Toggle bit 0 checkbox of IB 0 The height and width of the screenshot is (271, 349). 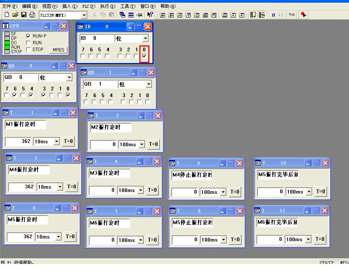click(144, 56)
